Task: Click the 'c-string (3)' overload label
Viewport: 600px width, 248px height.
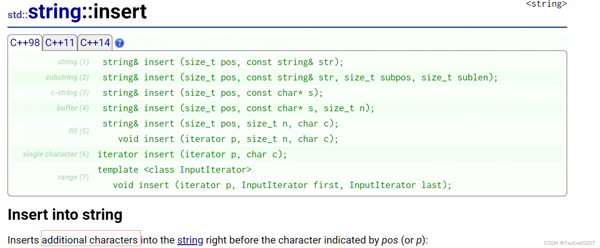Action: pos(69,93)
